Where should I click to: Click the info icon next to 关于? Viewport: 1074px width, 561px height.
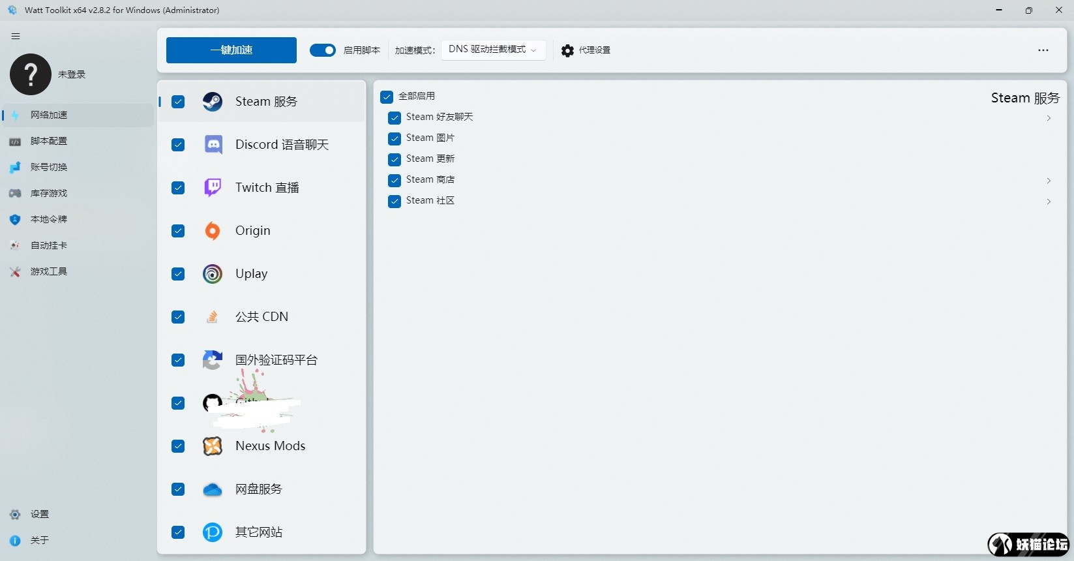click(x=15, y=541)
